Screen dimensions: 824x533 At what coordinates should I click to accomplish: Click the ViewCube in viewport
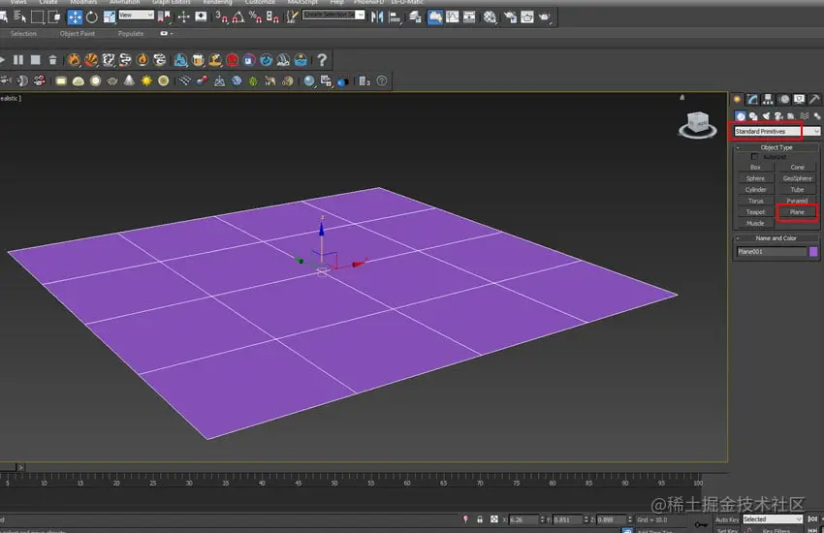(698, 125)
